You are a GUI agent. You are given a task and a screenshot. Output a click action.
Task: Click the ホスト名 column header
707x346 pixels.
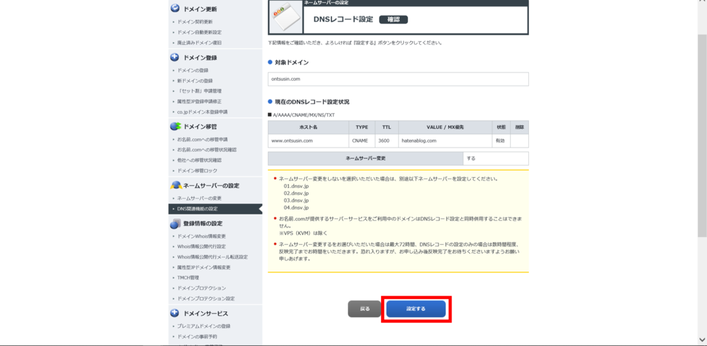coord(309,128)
